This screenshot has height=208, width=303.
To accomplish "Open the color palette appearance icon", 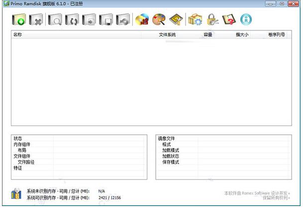I will tap(159, 19).
